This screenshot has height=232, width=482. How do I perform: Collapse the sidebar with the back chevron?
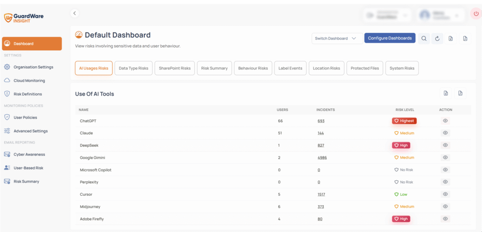pos(75,13)
